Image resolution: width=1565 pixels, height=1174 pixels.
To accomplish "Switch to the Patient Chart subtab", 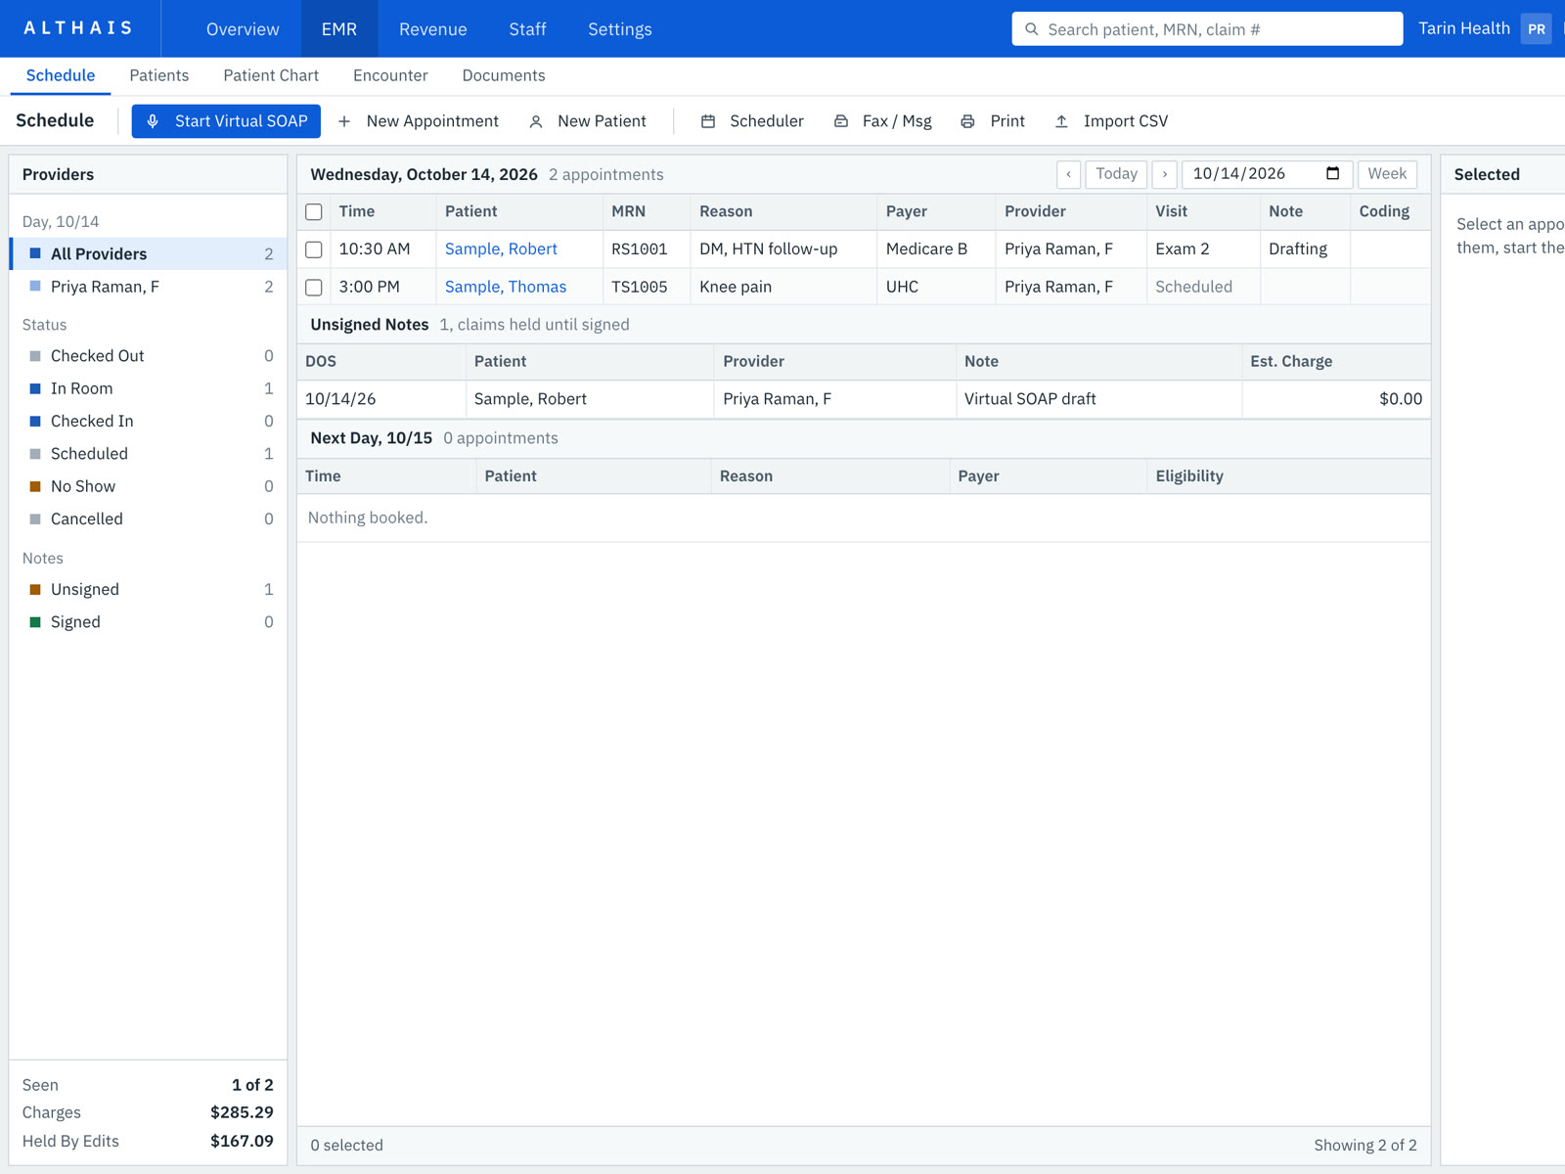I will click(271, 75).
